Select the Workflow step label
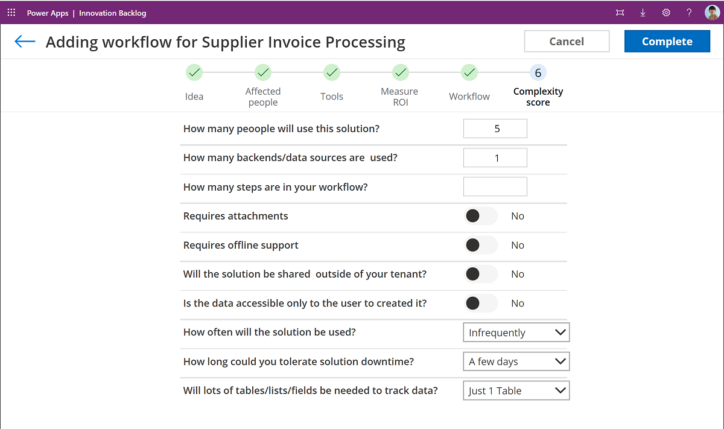The height and width of the screenshot is (429, 724). 469,97
